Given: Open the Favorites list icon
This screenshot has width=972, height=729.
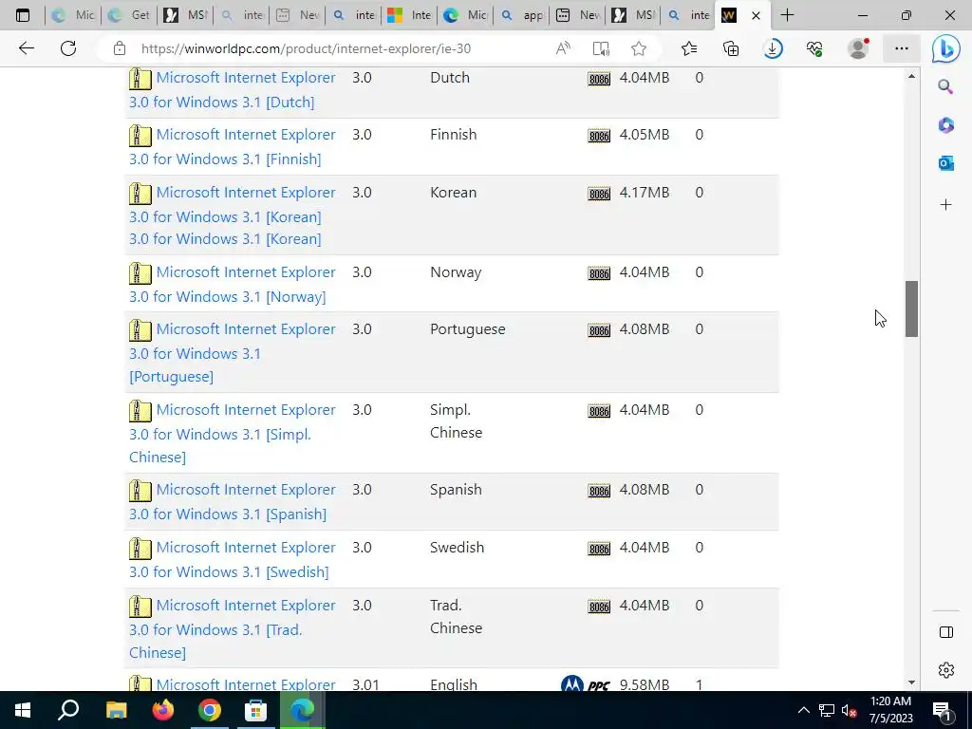Looking at the screenshot, I should click(x=689, y=48).
